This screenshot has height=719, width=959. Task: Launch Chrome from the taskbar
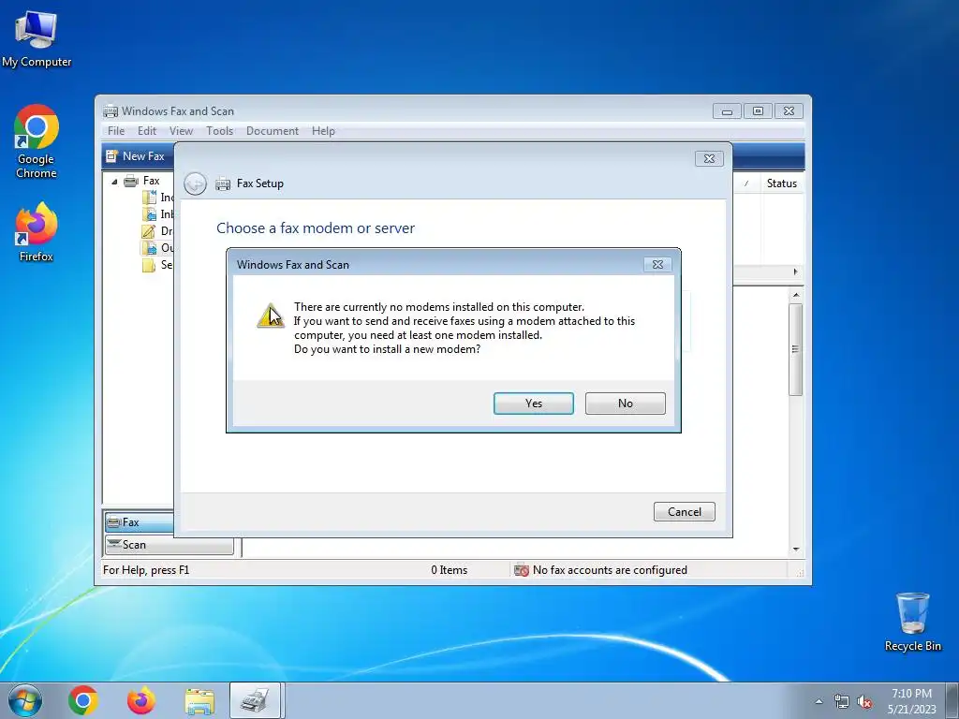click(x=83, y=700)
